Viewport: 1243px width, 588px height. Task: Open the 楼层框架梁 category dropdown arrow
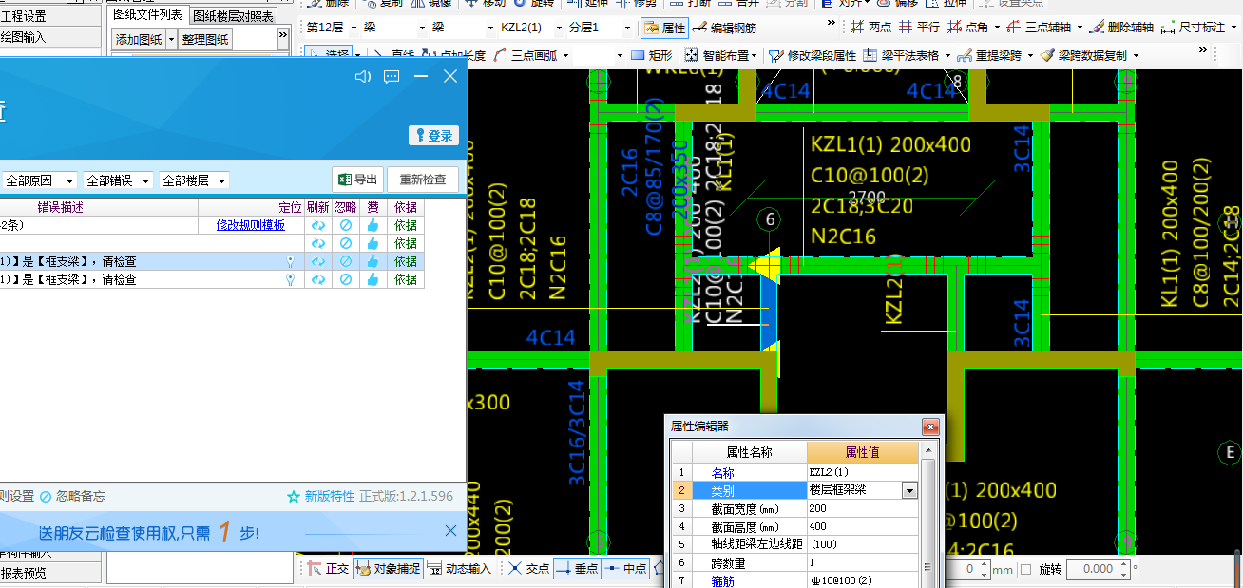click(909, 490)
